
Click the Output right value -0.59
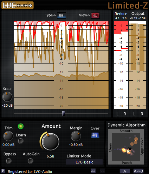coord(142,18)
